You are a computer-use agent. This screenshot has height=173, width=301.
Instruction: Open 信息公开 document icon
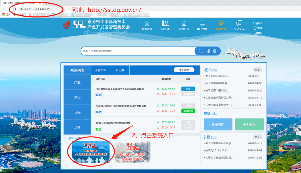pos(184,23)
